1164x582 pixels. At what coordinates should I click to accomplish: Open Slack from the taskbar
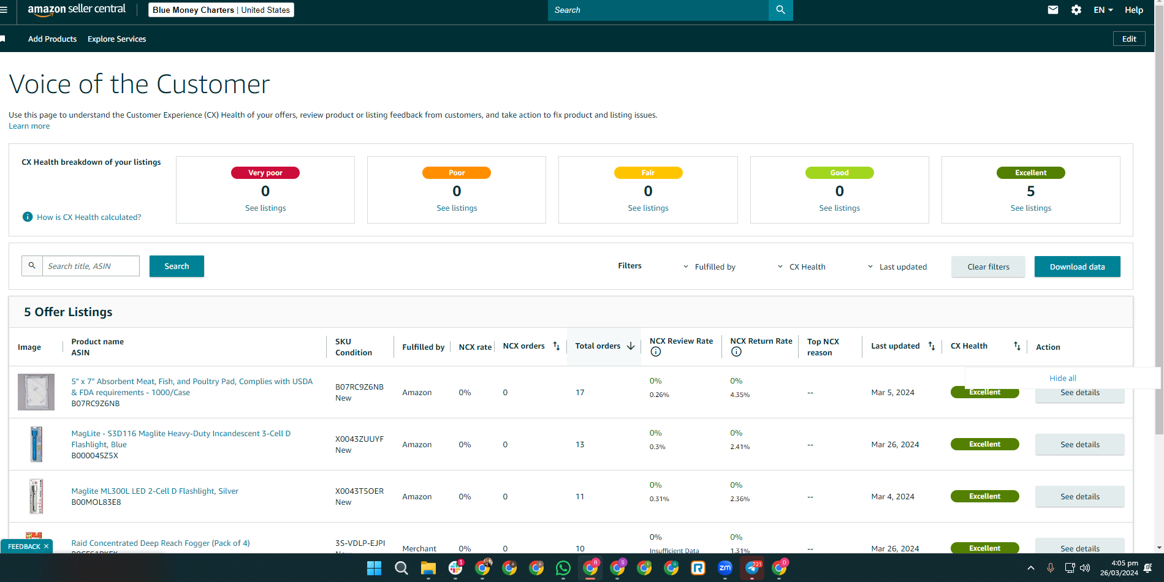click(455, 568)
